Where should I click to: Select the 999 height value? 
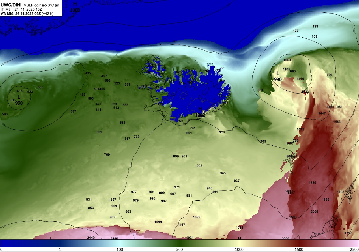(162, 193)
